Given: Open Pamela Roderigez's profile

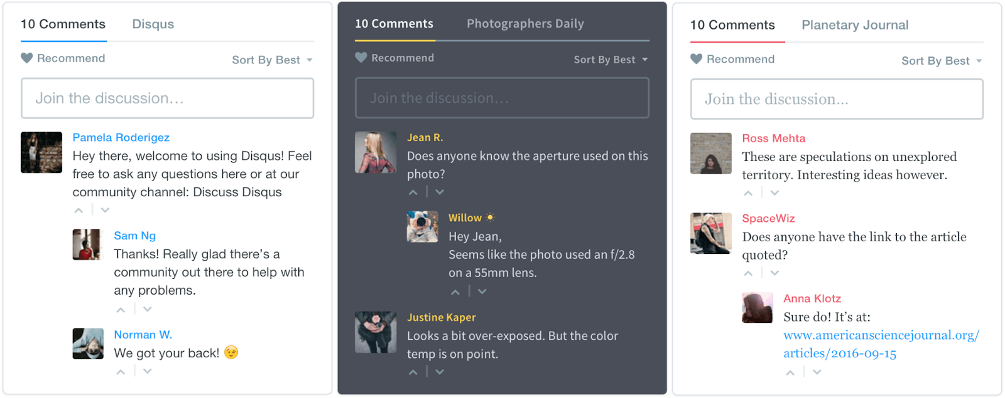Looking at the screenshot, I should 121,137.
